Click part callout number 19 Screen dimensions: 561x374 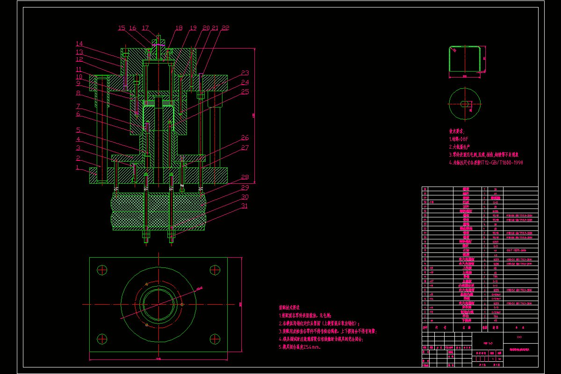click(193, 28)
